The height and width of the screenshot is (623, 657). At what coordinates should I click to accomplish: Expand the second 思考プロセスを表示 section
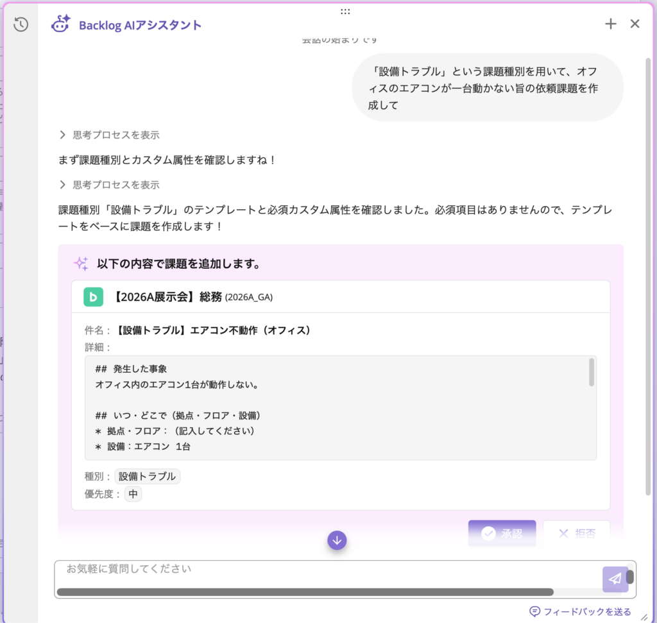pos(110,185)
